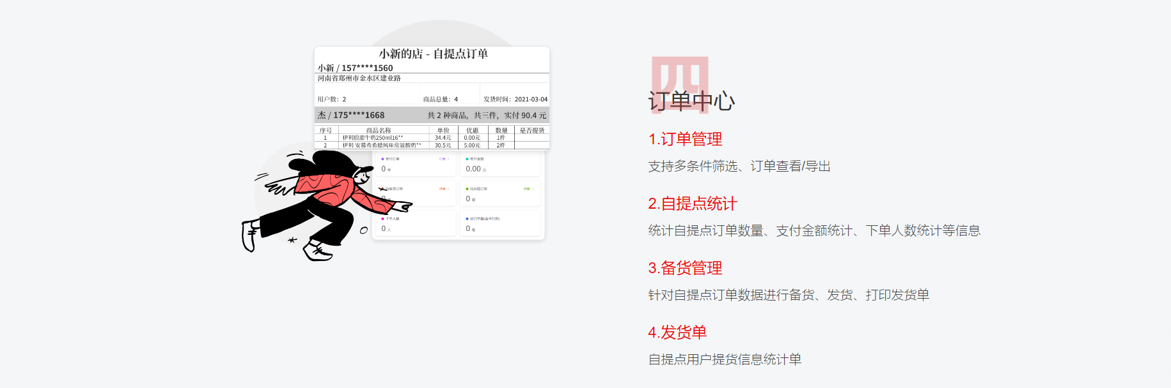Image resolution: width=1171 pixels, height=388 pixels.
Task: Click the 发货时间: 2021-03-04 cell
Action: 515,100
